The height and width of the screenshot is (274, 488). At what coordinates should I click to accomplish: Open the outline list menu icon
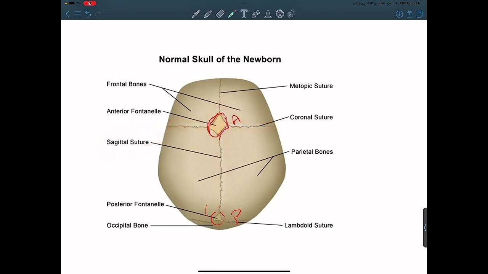pyautogui.click(x=78, y=14)
